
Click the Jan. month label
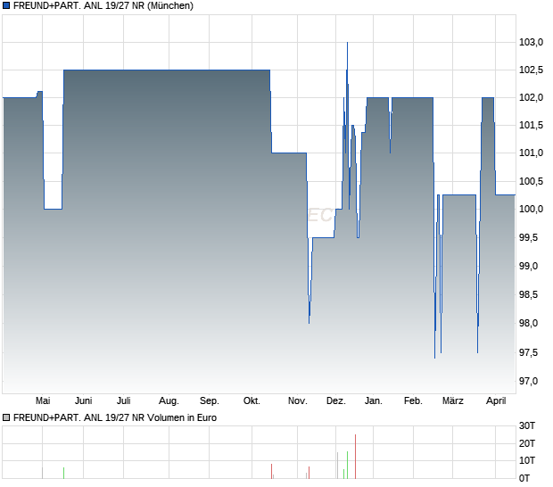[374, 401]
